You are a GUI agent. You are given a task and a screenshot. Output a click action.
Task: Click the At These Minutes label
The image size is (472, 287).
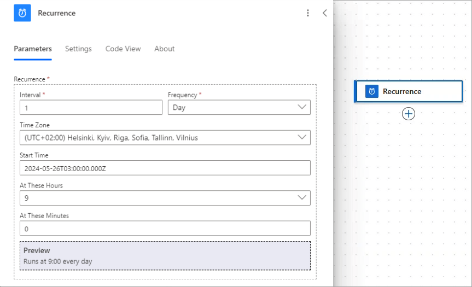coord(44,216)
